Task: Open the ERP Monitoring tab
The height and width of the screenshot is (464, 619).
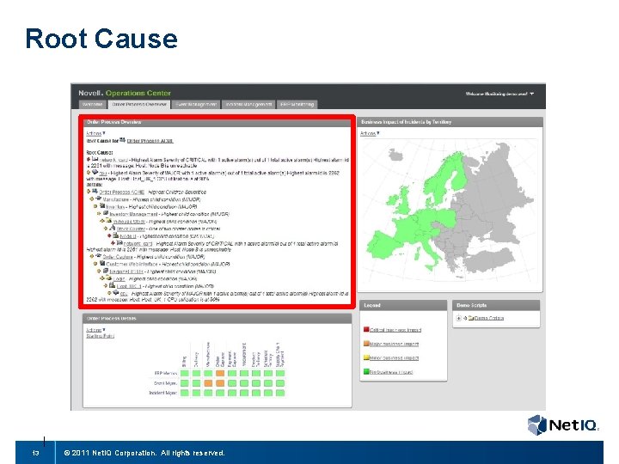Action: 297,105
